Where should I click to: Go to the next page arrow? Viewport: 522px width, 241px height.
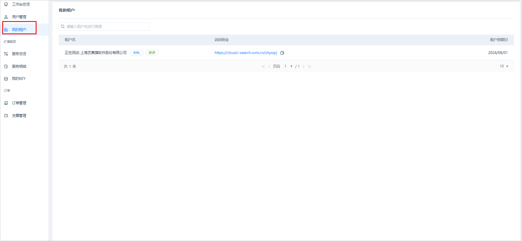303,66
